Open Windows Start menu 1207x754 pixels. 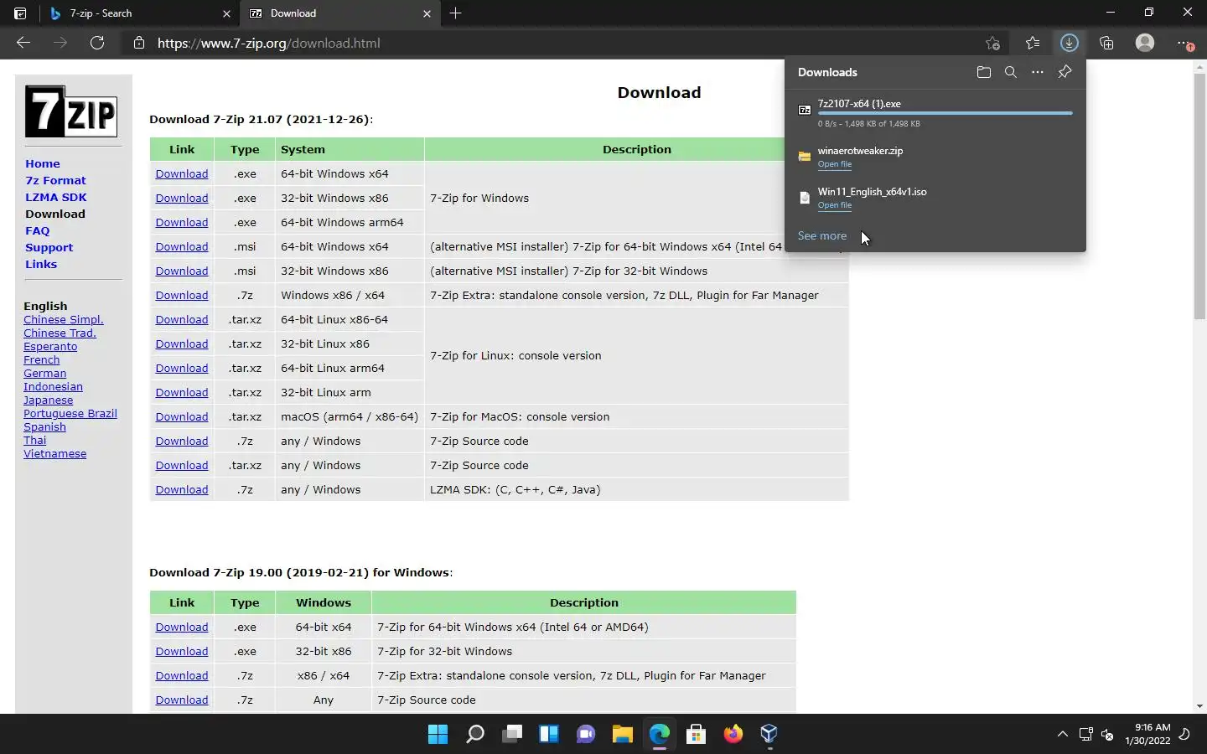438,735
